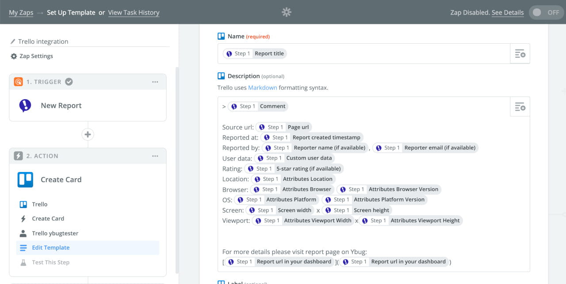Click the orange trigger app icon
Image resolution: width=566 pixels, height=284 pixels.
tap(18, 82)
